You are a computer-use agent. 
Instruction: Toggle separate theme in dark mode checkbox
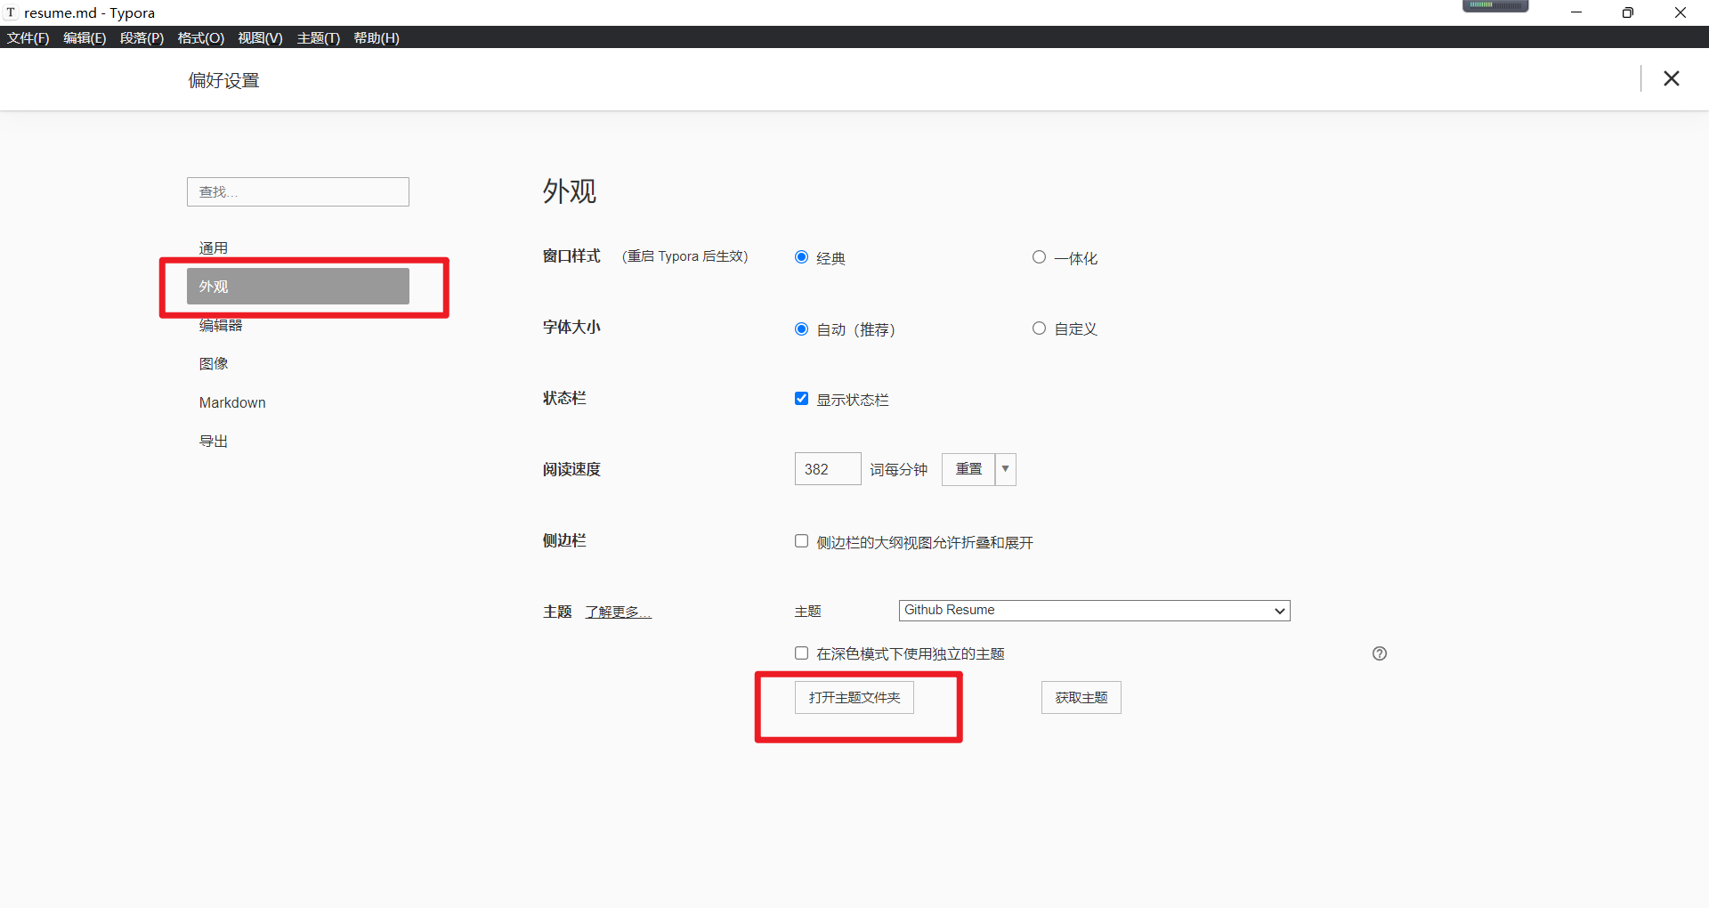[801, 653]
